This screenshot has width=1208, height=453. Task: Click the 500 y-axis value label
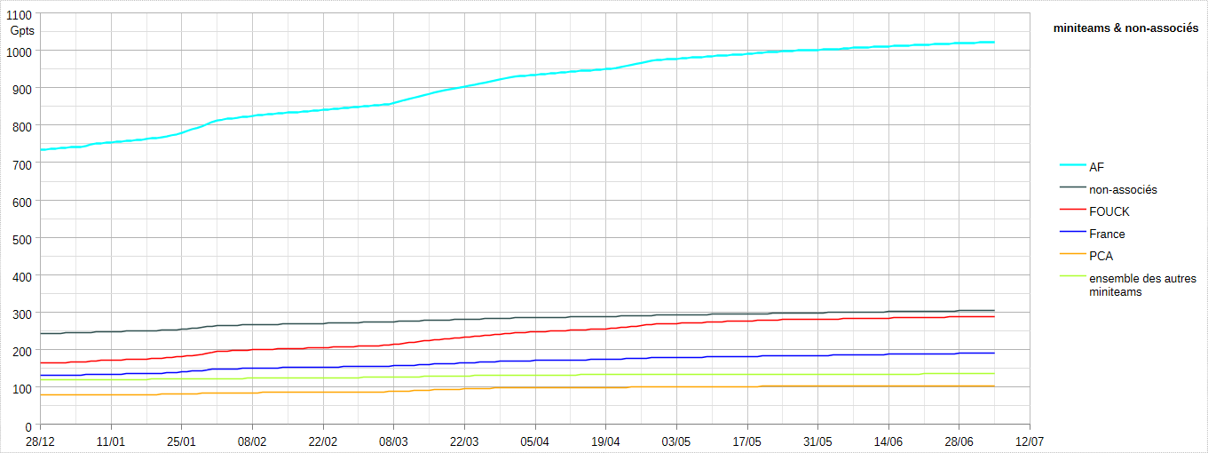(24, 239)
